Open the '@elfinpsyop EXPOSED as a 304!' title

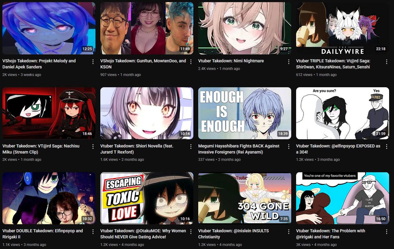coord(338,149)
